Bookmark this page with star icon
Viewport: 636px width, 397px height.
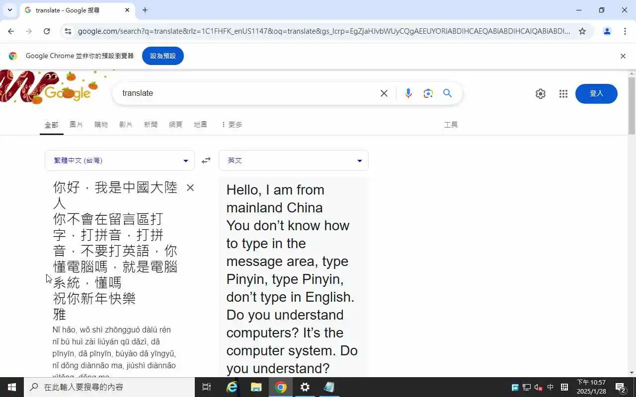click(x=582, y=31)
